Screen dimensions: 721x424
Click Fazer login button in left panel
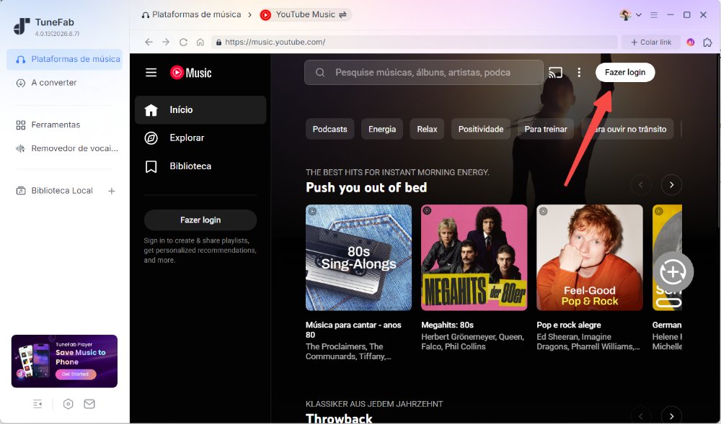point(200,220)
